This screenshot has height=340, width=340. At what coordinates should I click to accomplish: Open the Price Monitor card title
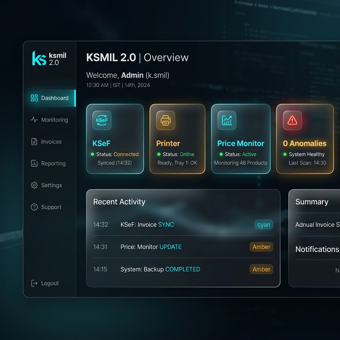pyautogui.click(x=241, y=143)
